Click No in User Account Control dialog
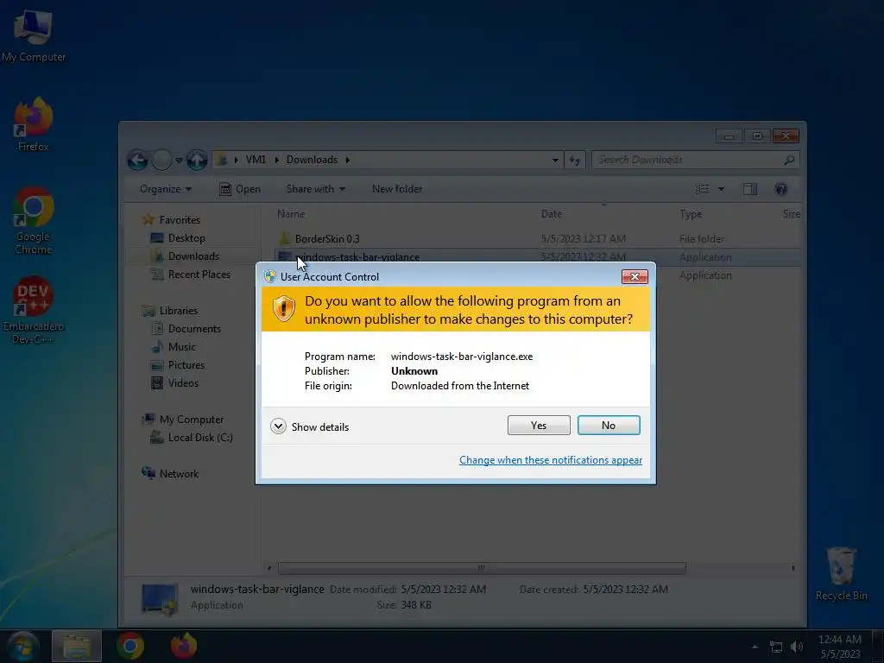This screenshot has width=884, height=663. tap(609, 425)
